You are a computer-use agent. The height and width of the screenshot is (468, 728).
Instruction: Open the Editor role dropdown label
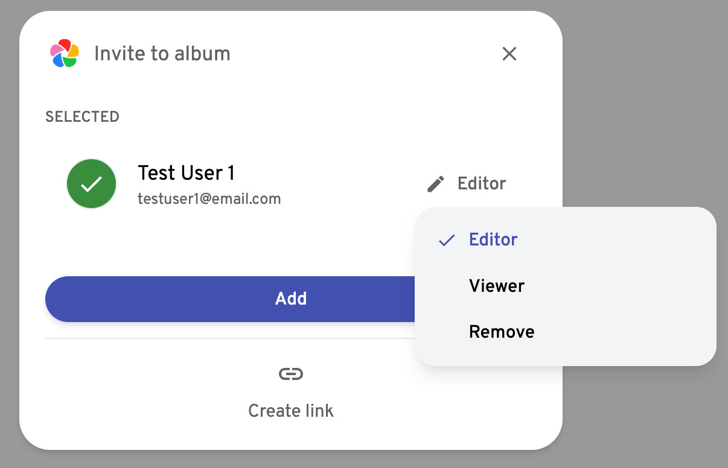[x=482, y=183]
